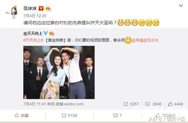Click the membership level badge beside 范冰冰
188x123 pixels.
[x=48, y=9]
